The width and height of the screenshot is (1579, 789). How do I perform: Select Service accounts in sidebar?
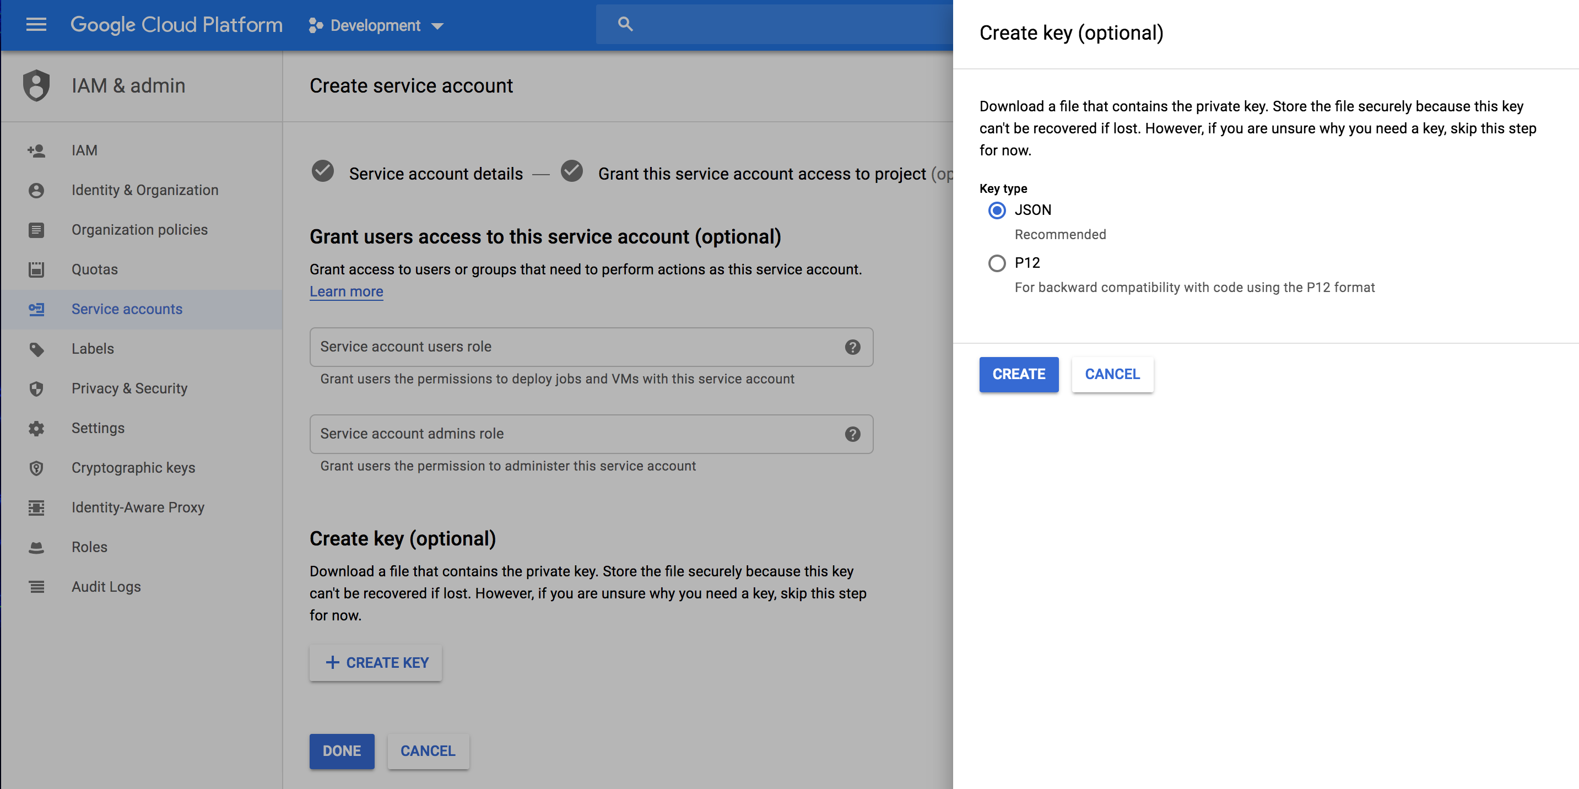coord(142,309)
